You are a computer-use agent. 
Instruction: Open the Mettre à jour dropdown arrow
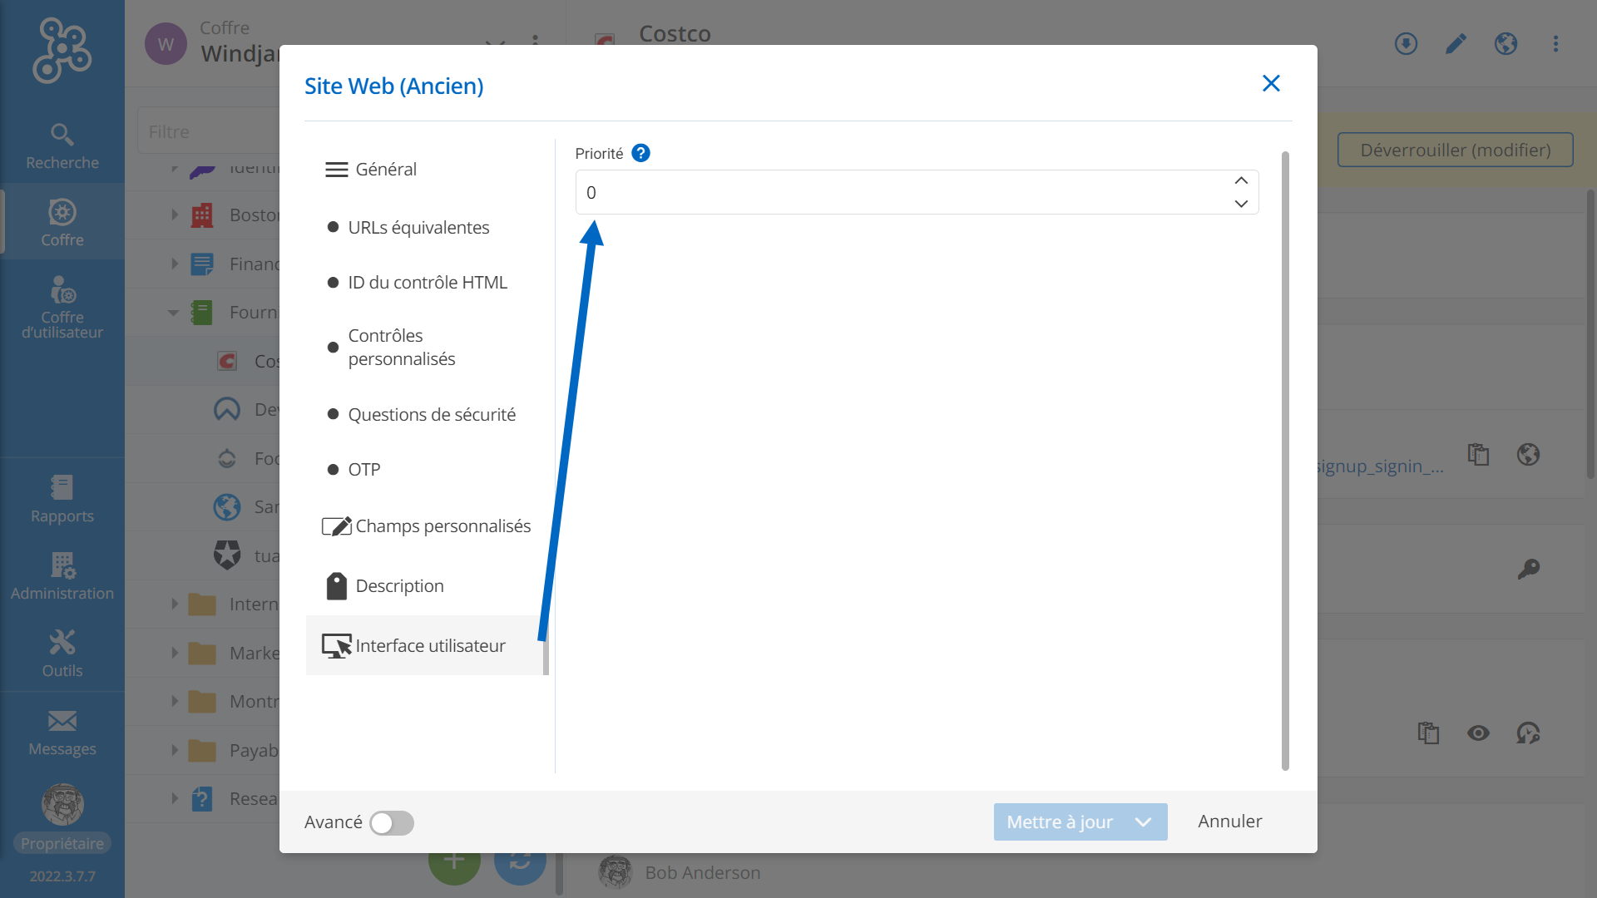point(1144,822)
